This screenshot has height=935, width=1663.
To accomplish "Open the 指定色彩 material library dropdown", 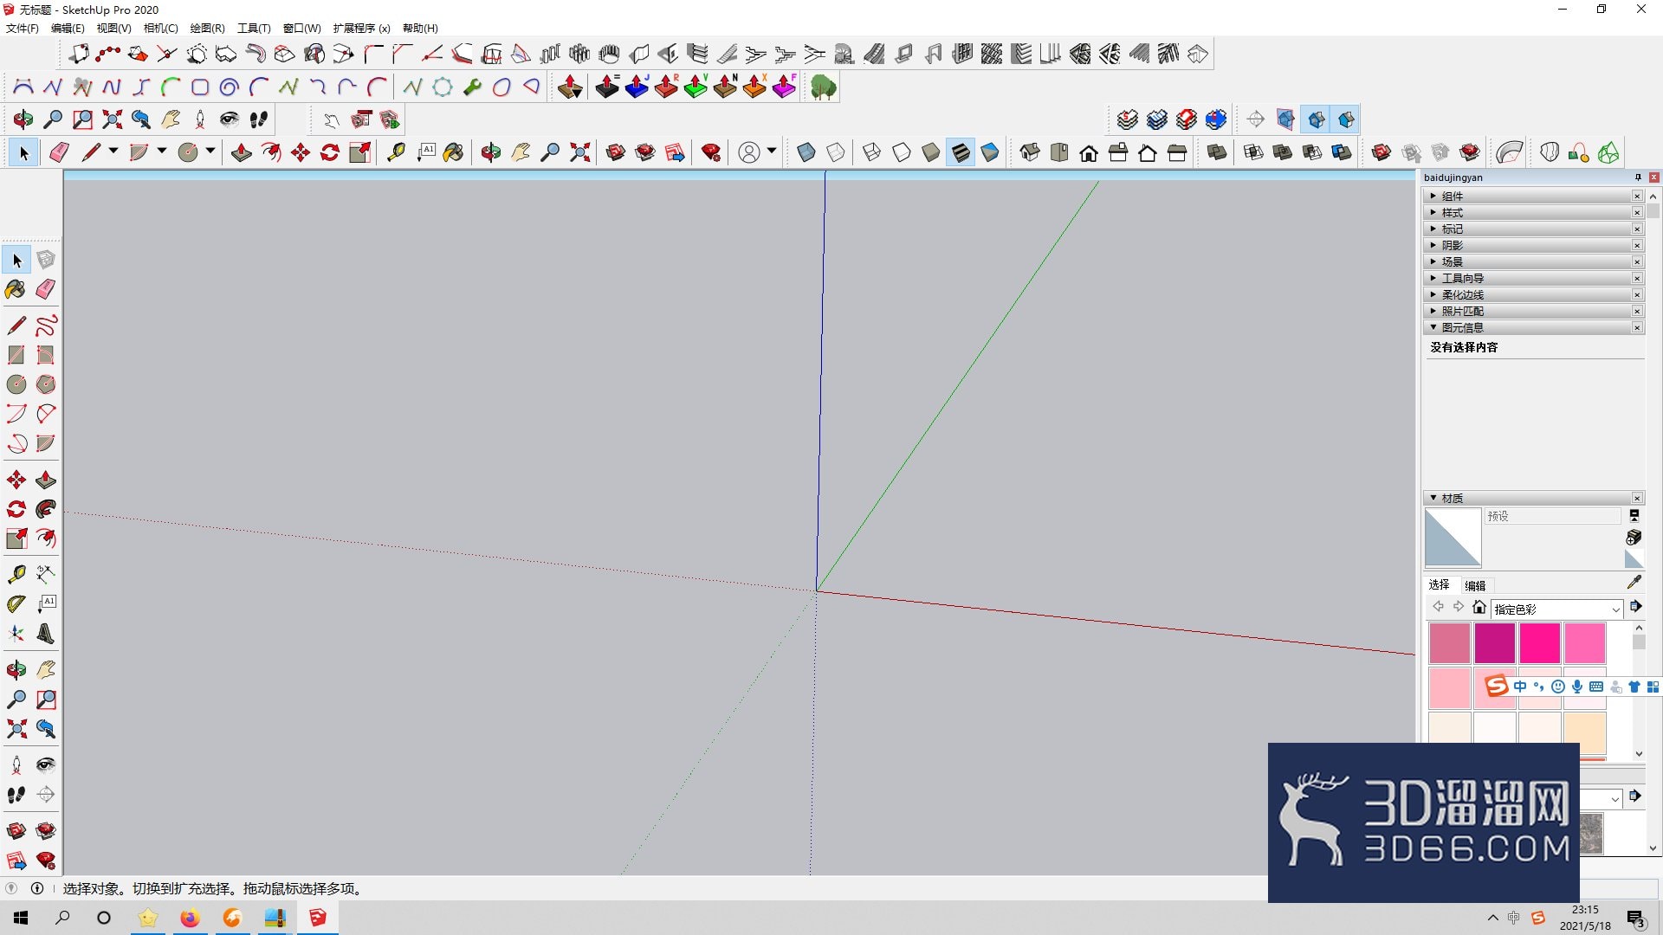I will (x=1556, y=609).
